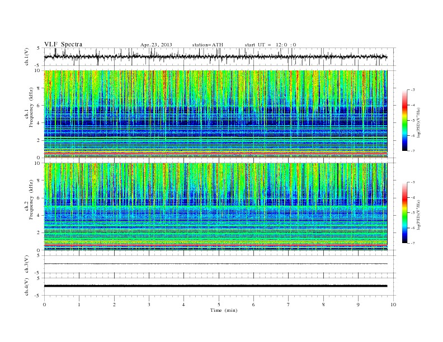Click the "-3" tick on upper color bar
Viewport: 443px width, 342px height.
[x=412, y=90]
